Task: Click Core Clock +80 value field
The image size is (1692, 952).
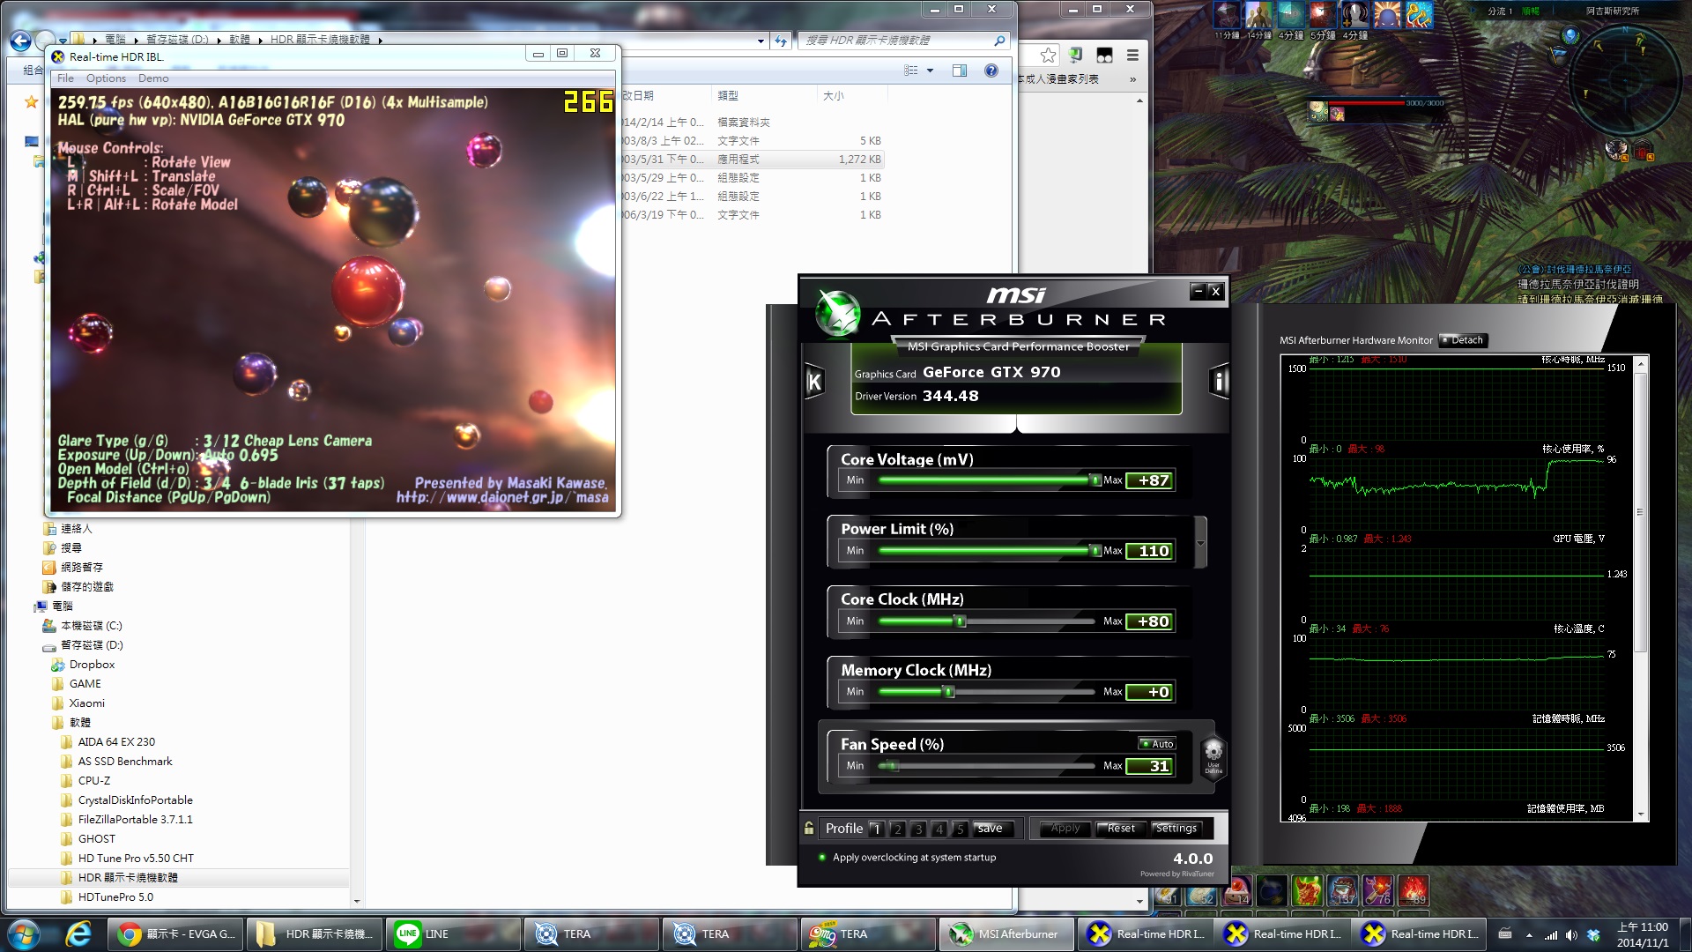Action: (1150, 621)
